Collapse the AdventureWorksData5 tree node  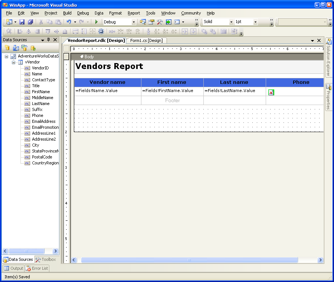click(7, 56)
